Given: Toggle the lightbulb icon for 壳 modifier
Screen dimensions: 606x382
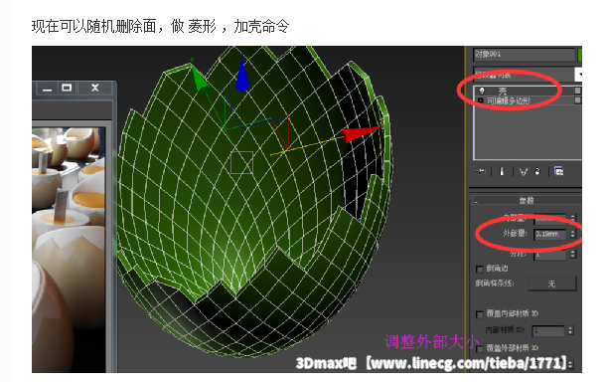Looking at the screenshot, I should (x=482, y=91).
